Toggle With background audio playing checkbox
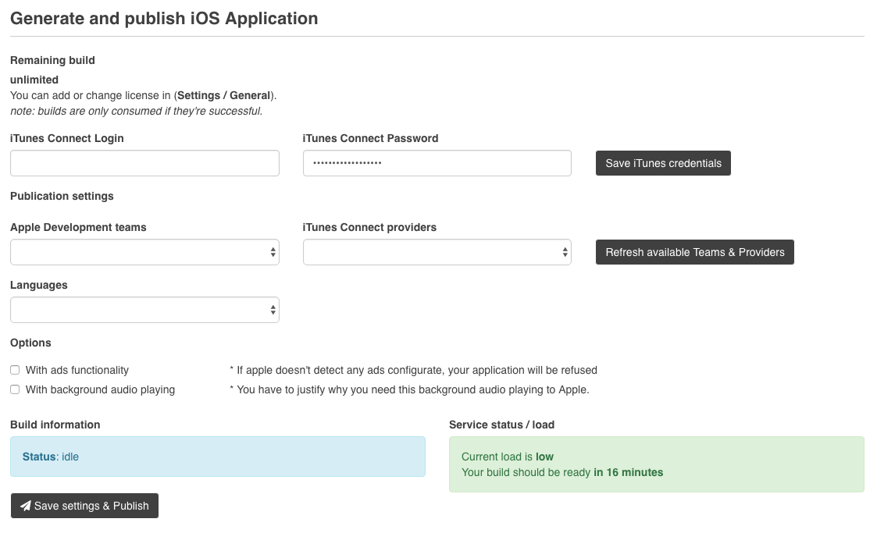Screen dimensions: 877x533 point(15,389)
